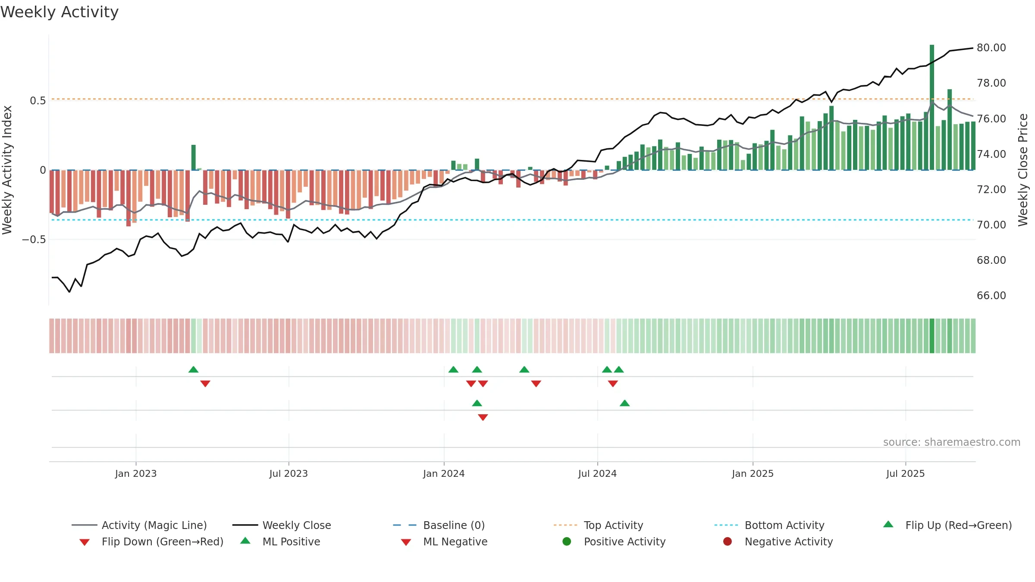Click the 78.00 price axis label
1035x582 pixels.
(991, 83)
